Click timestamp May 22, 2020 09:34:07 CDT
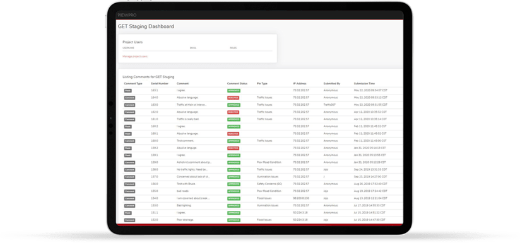Image resolution: width=520 pixels, height=243 pixels. 370,91
